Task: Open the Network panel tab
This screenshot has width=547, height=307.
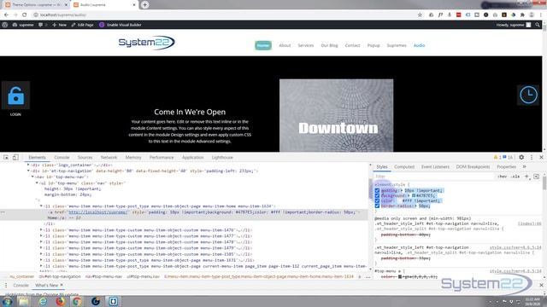Action: 109,157
